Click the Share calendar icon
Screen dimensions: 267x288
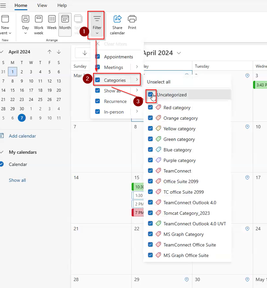(117, 19)
